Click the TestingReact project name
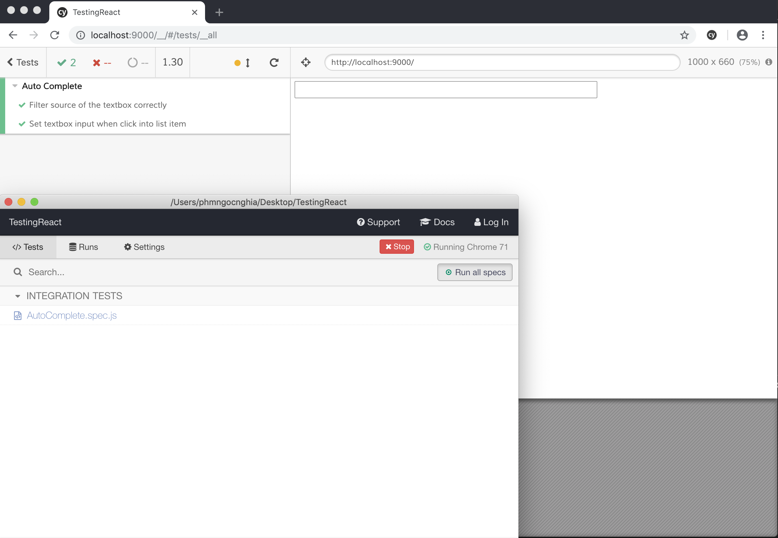The image size is (778, 538). pos(35,222)
